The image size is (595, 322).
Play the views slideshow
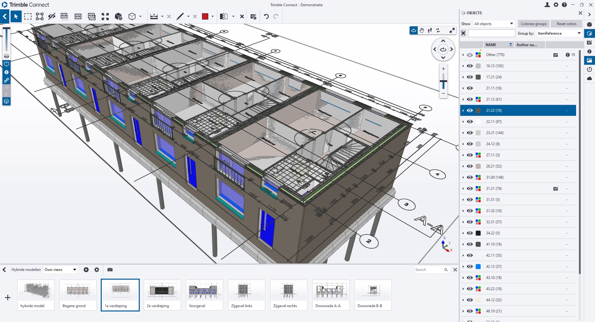[86, 270]
